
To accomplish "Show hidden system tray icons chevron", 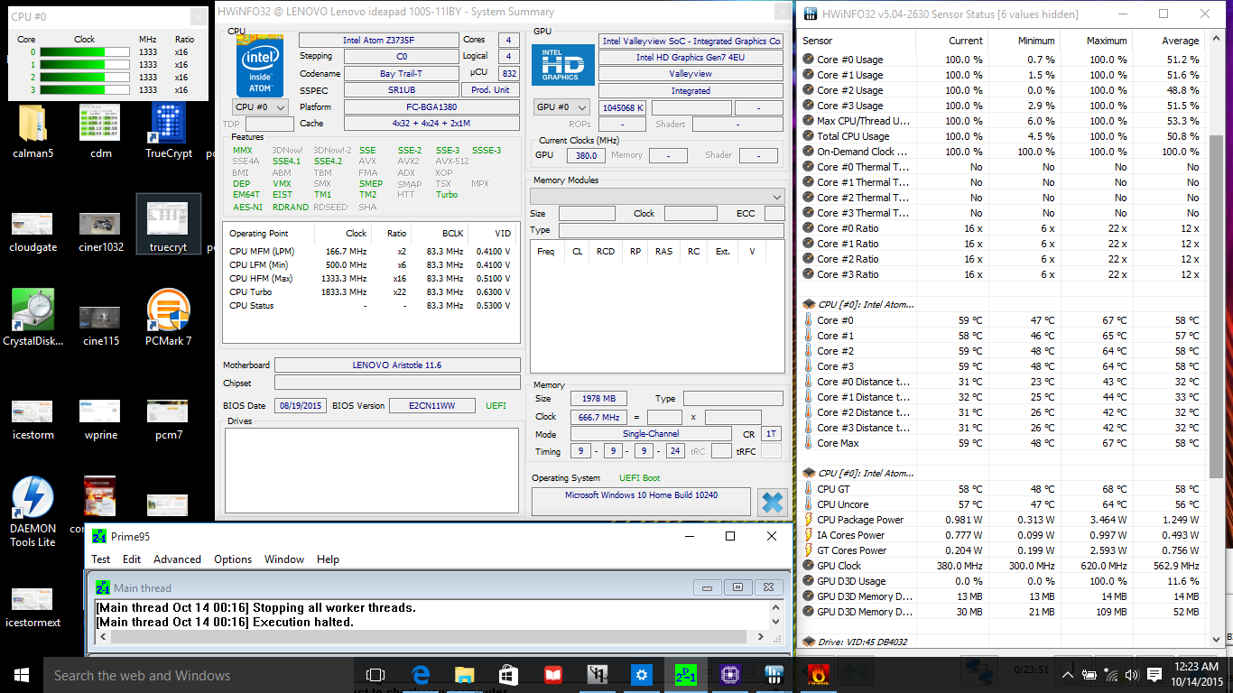I will tap(1068, 675).
